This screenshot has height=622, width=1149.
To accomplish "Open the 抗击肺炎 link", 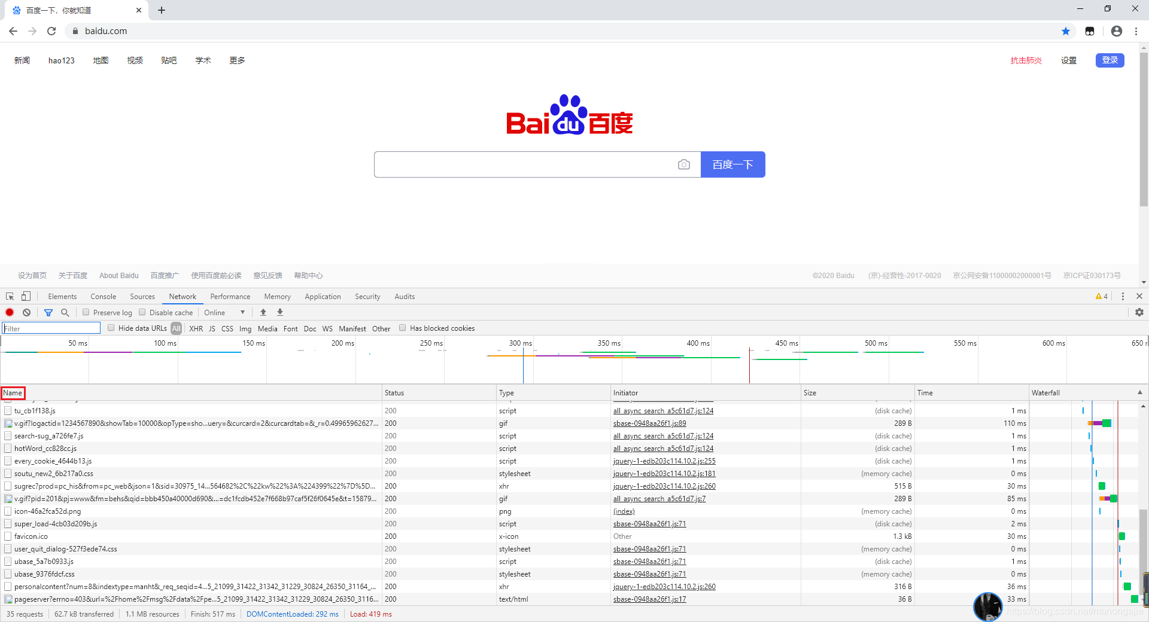I will tap(1026, 60).
